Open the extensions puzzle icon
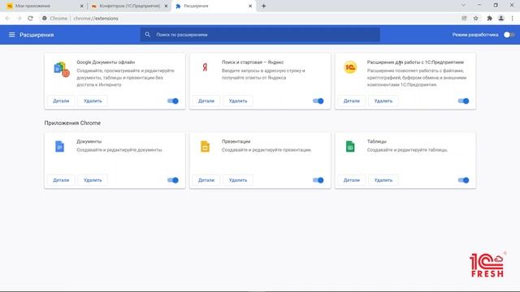Image resolution: width=520 pixels, height=292 pixels. (489, 18)
